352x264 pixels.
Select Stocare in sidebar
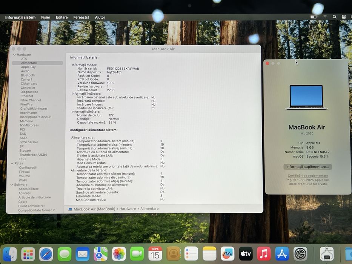pos(25,150)
